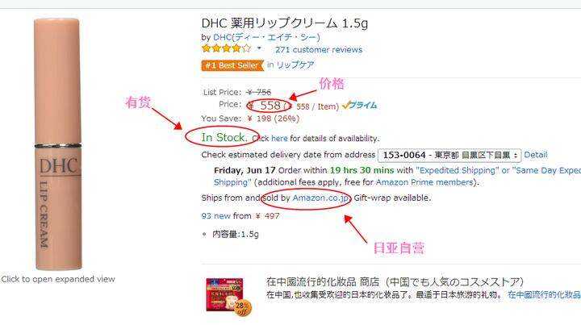Open the Expedited Shipping link
Image resolution: width=581 pixels, height=325 pixels.
pos(458,170)
